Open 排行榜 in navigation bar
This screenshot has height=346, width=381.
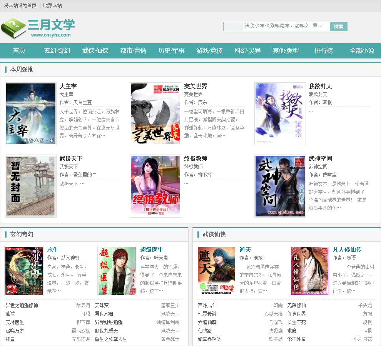(324, 50)
